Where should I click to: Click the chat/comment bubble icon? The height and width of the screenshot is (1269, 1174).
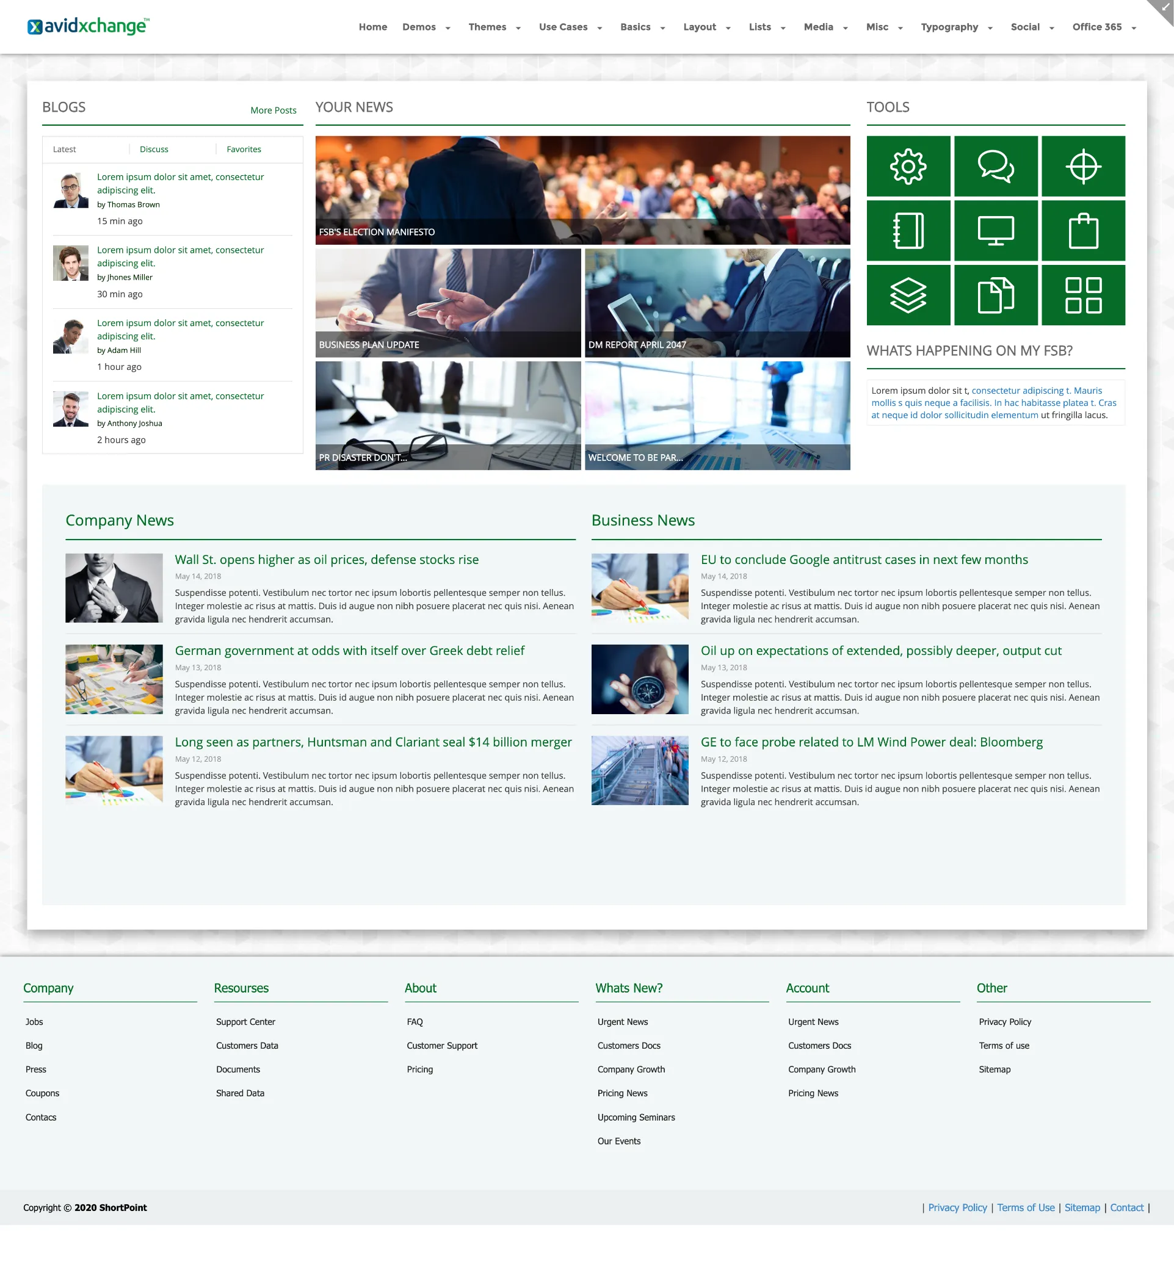[x=995, y=166]
